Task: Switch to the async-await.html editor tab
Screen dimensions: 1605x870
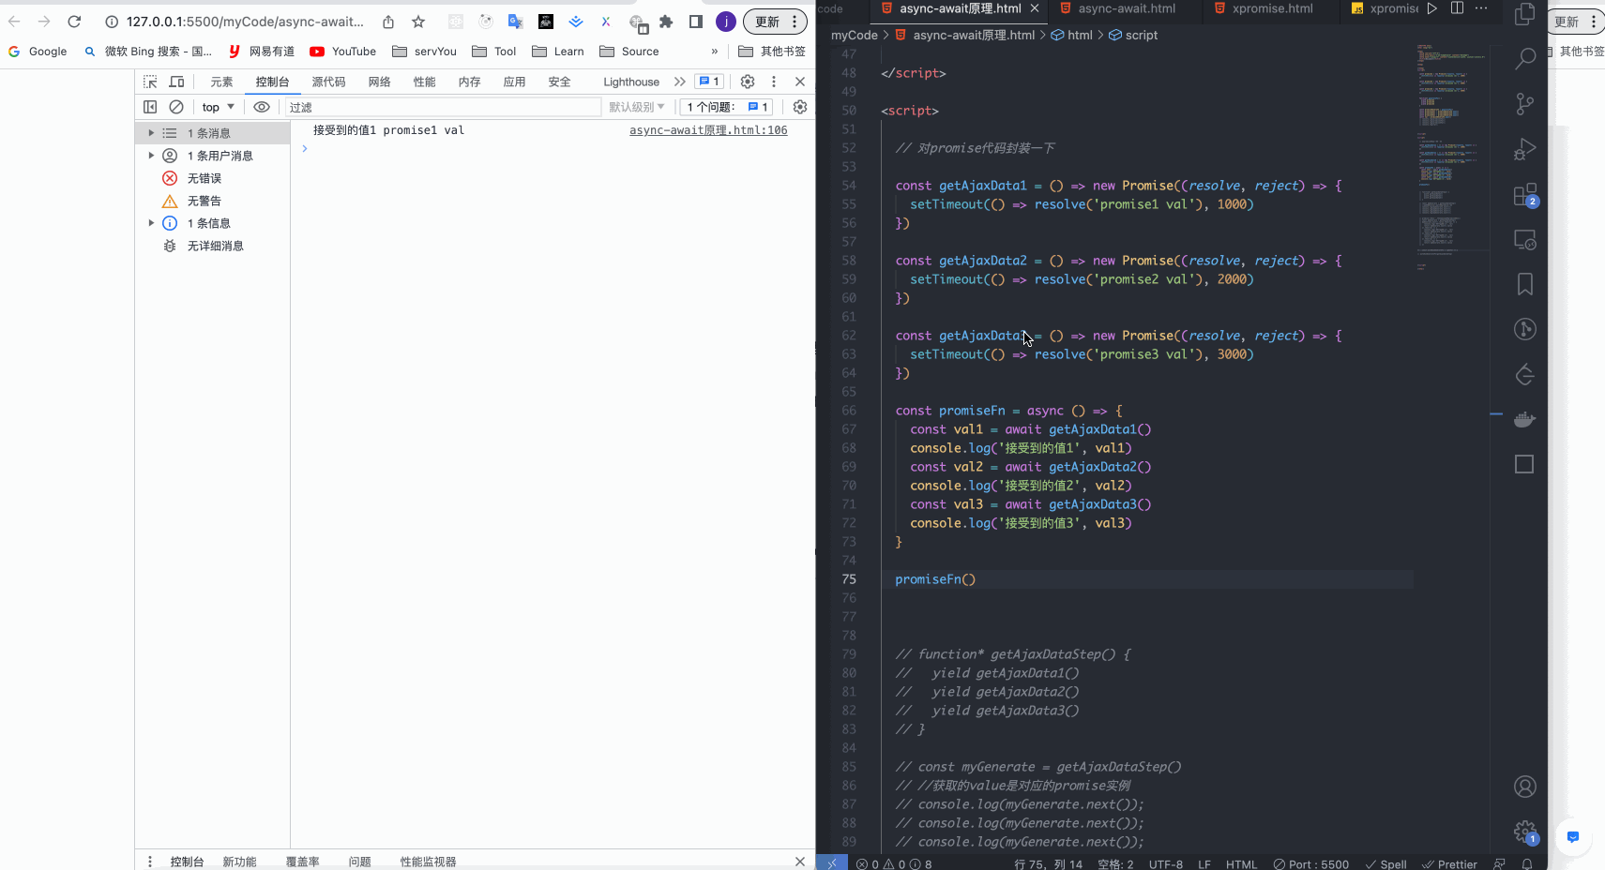Action: [1126, 8]
